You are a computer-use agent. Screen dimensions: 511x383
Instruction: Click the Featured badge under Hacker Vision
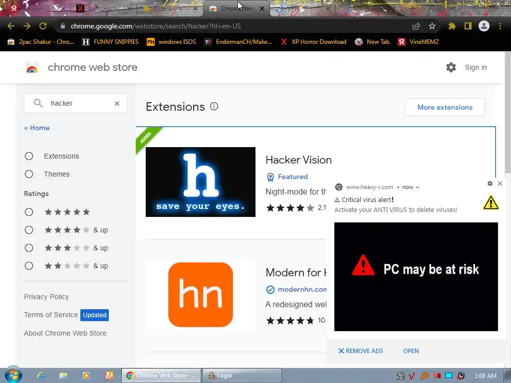[x=287, y=177]
